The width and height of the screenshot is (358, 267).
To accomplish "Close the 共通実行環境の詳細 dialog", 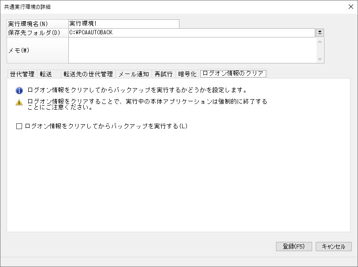I will (351, 7).
